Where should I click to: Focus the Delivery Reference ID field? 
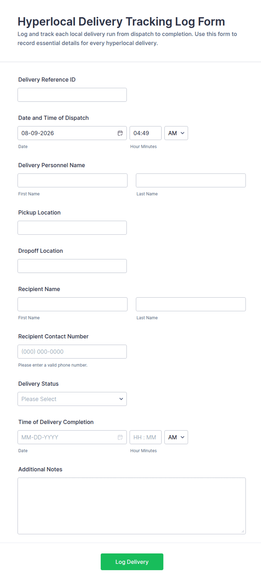(x=72, y=95)
